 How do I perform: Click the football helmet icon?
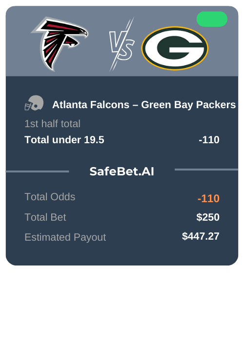pyautogui.click(x=34, y=103)
